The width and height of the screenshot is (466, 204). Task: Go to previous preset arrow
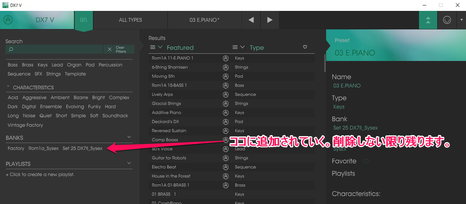(251, 20)
